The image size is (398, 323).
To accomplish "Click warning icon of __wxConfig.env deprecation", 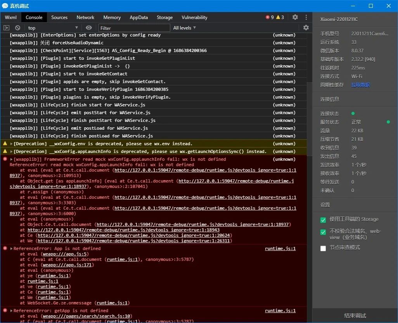I will tap(5, 144).
